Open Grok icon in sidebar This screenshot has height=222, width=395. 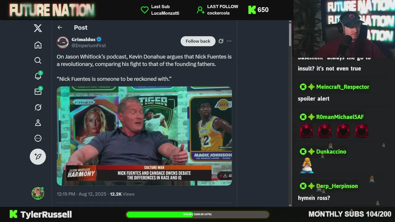pyautogui.click(x=38, y=107)
